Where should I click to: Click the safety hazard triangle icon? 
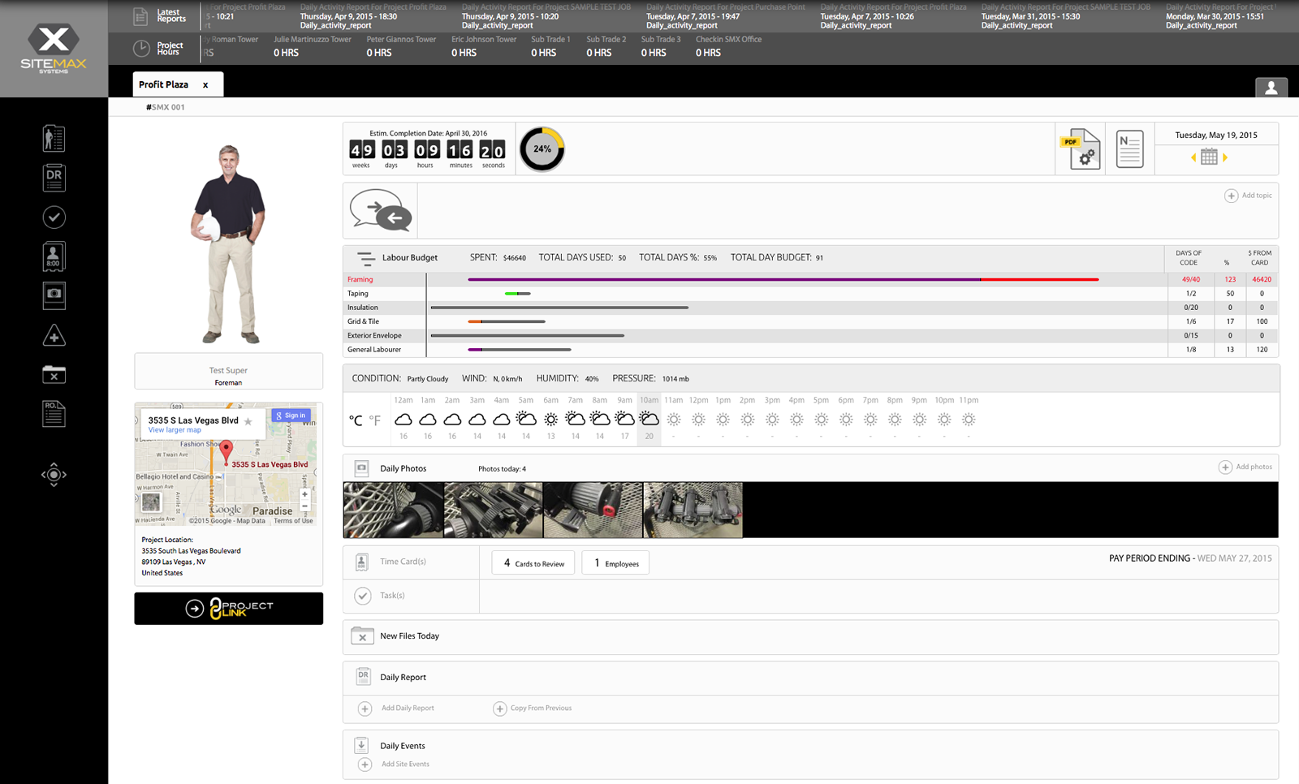click(x=54, y=335)
